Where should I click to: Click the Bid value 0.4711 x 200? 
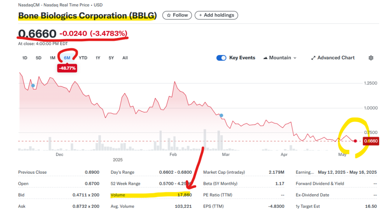(x=86, y=195)
